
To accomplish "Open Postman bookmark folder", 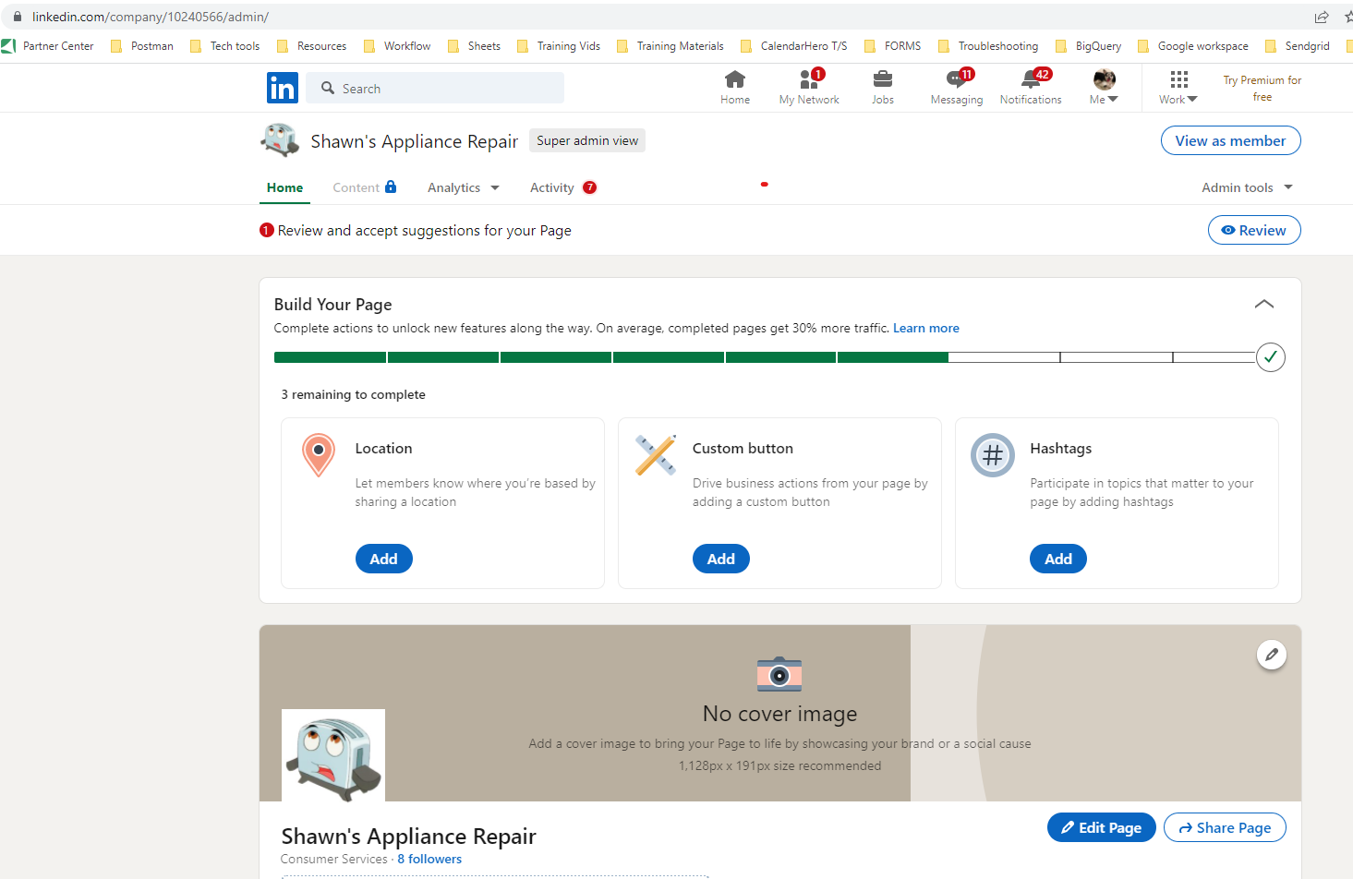I will pyautogui.click(x=142, y=46).
